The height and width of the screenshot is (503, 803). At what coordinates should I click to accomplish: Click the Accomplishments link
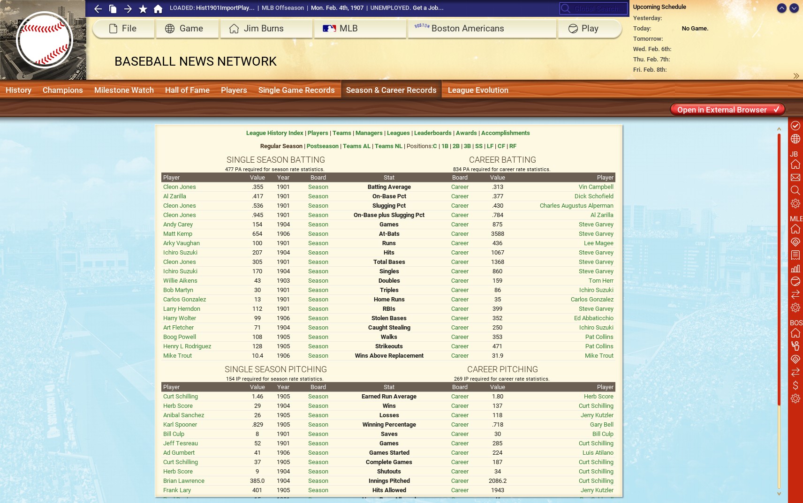click(506, 133)
